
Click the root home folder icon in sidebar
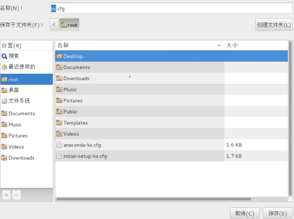tap(4, 80)
